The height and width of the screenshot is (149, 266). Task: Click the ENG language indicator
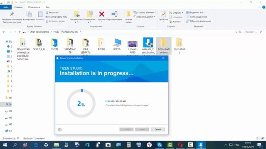(x=237, y=145)
